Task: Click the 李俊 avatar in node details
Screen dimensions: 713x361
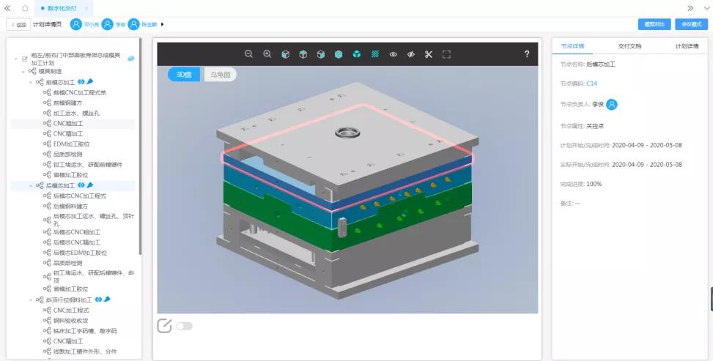Action: pyautogui.click(x=612, y=105)
